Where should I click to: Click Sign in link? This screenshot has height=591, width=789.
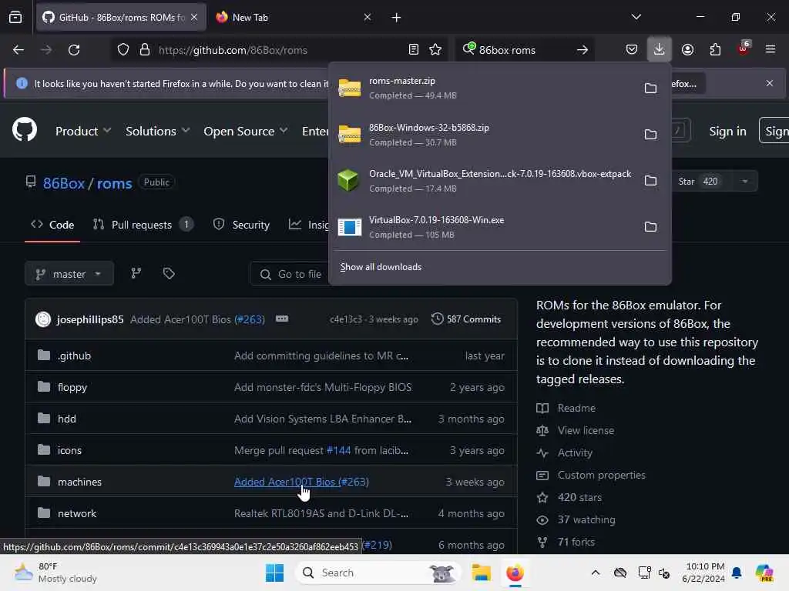(727, 131)
